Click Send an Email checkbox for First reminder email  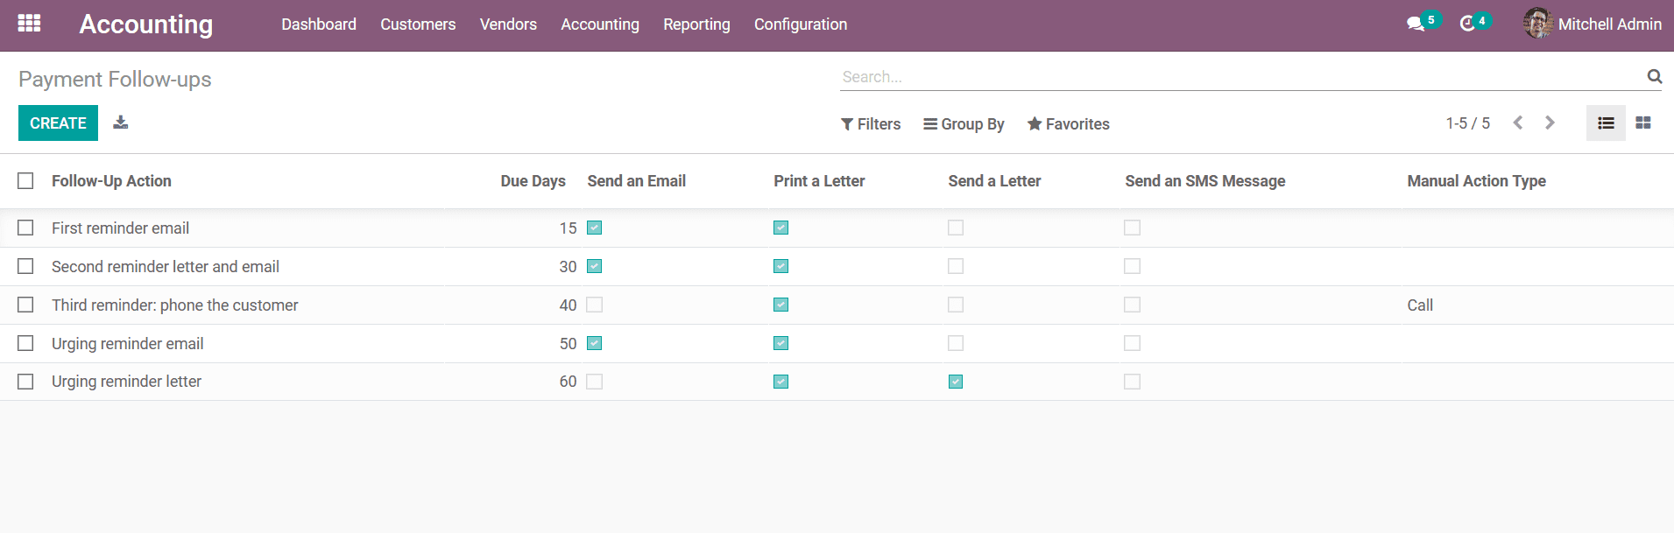(595, 228)
